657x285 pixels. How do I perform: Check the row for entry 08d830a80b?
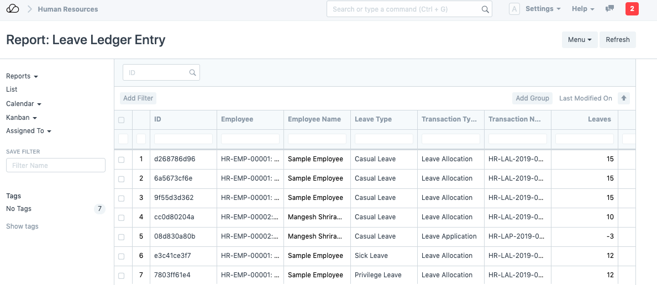tap(122, 237)
